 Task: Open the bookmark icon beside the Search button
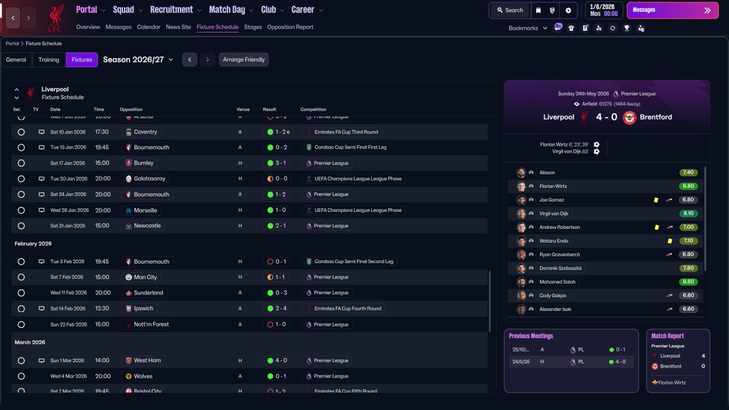pyautogui.click(x=538, y=10)
